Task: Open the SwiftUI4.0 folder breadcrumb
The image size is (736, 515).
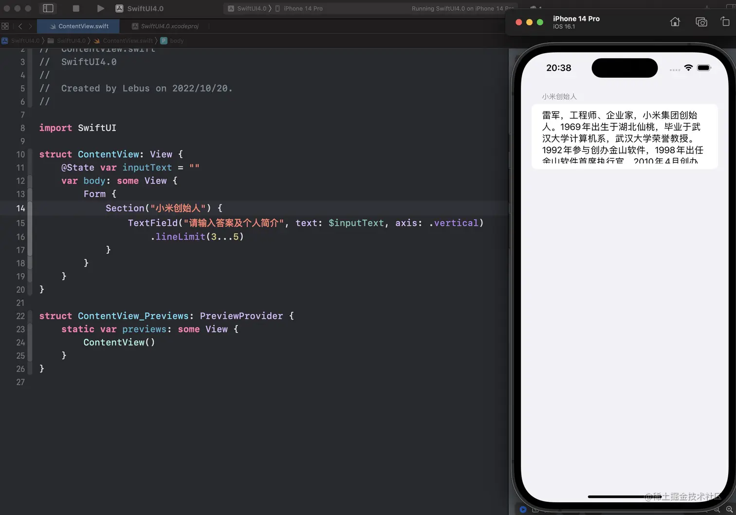Action: click(66, 40)
